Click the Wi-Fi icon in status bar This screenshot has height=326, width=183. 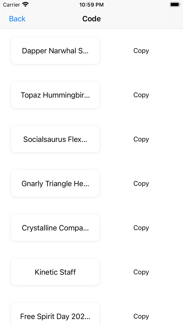[x=25, y=4]
